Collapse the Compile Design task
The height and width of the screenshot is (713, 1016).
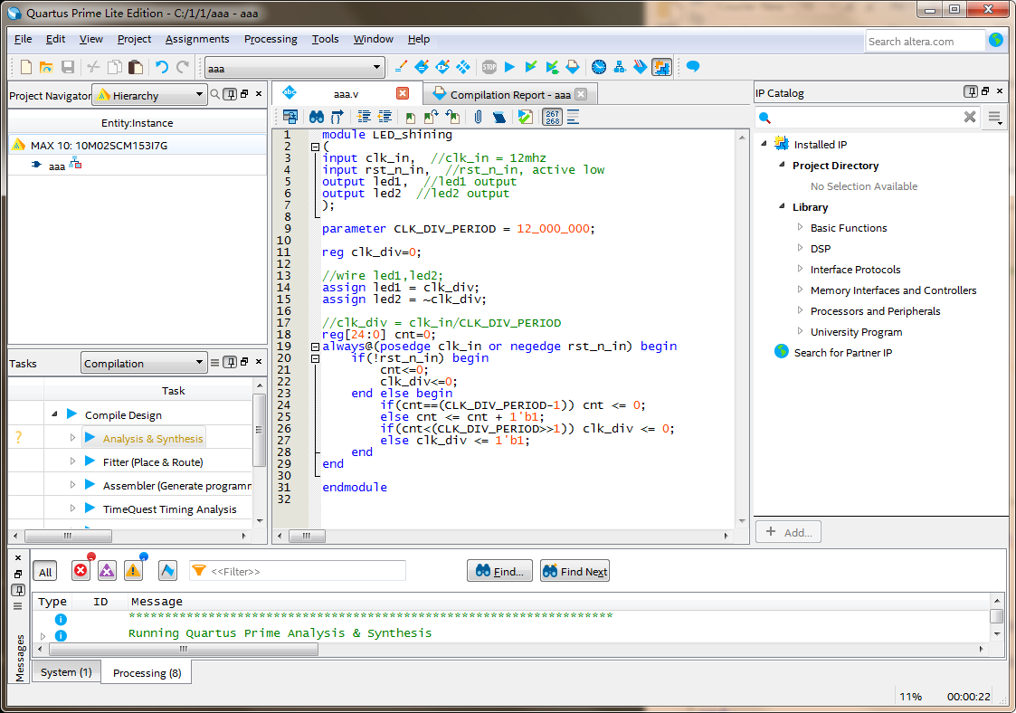54,414
